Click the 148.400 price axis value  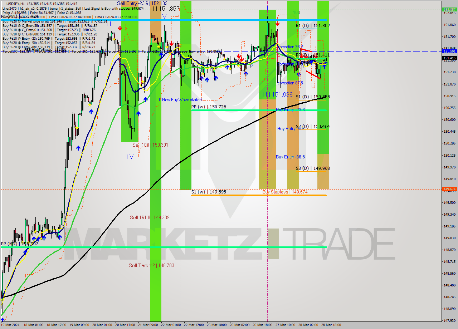pyautogui.click(x=449, y=285)
